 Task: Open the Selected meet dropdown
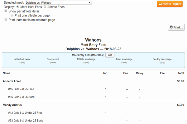pyautogui.click(x=58, y=2)
